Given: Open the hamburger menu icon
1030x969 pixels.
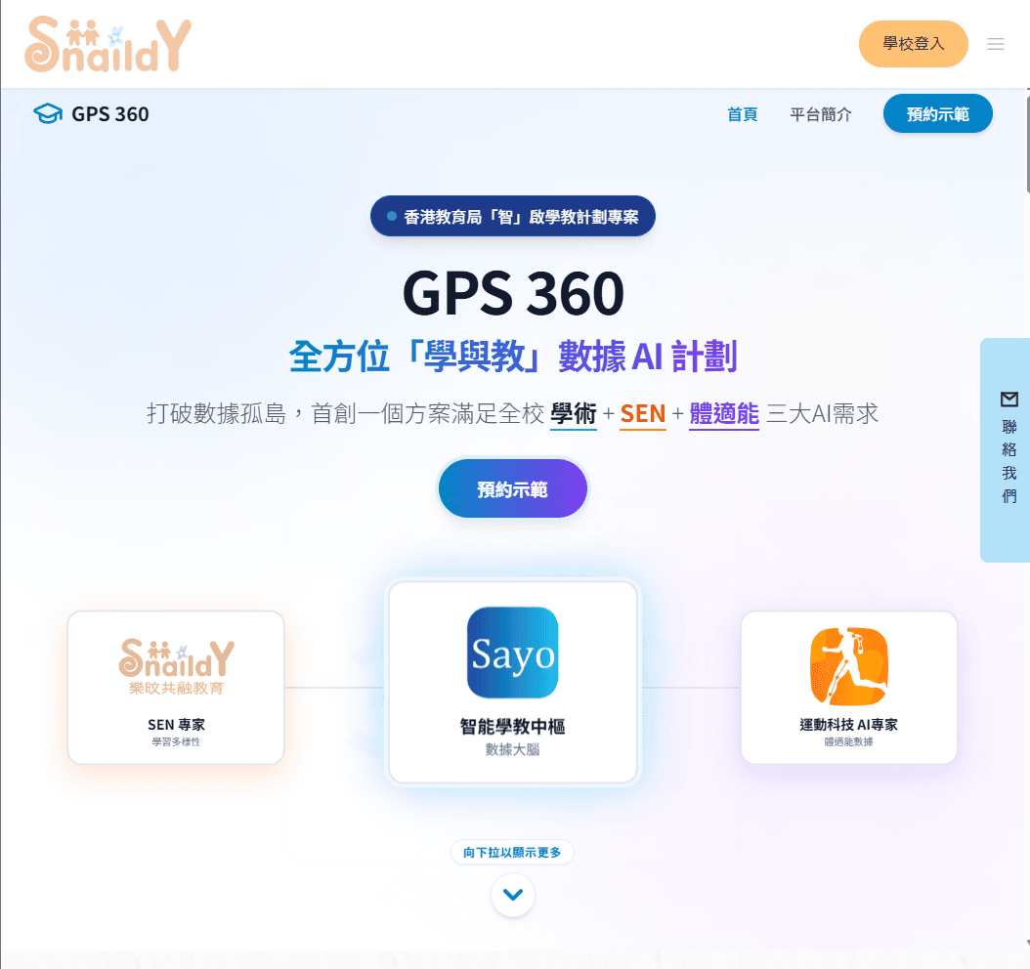Looking at the screenshot, I should pyautogui.click(x=995, y=44).
